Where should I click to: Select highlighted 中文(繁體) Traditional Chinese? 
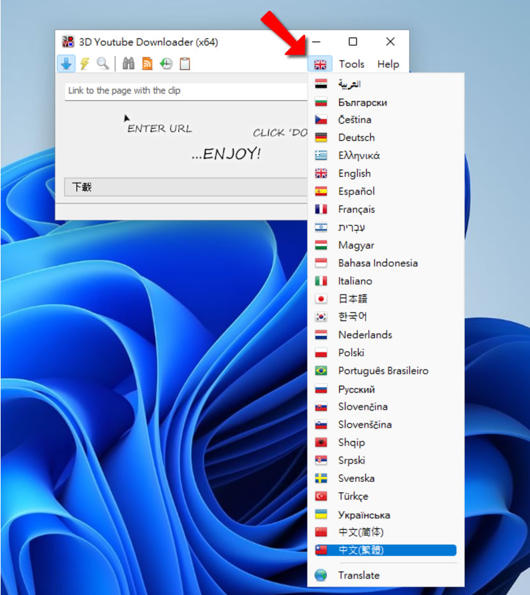[386, 550]
